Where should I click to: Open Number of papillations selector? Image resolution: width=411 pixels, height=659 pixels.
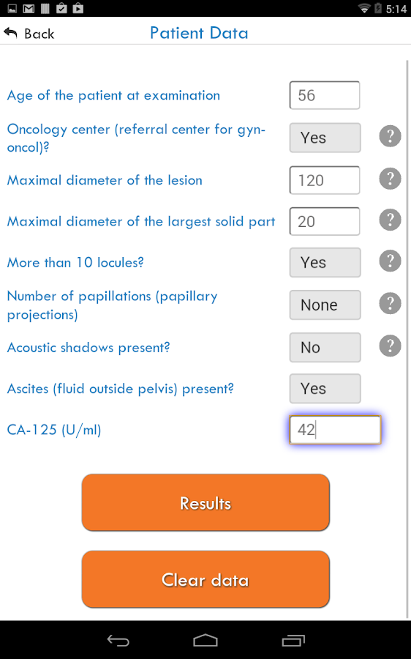coord(325,305)
